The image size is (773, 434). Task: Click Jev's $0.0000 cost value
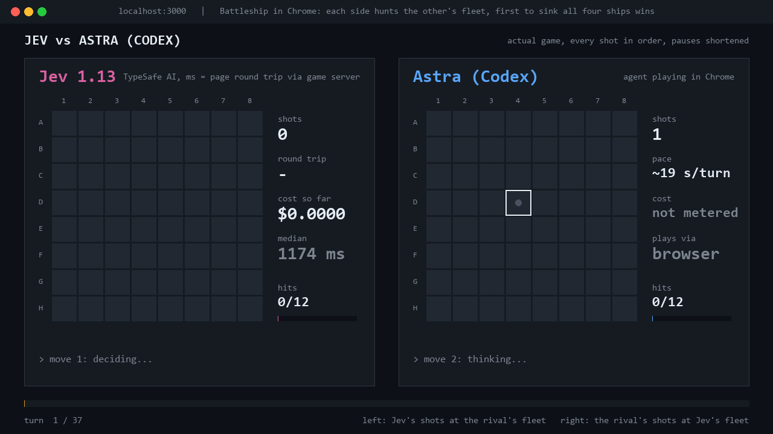312,214
